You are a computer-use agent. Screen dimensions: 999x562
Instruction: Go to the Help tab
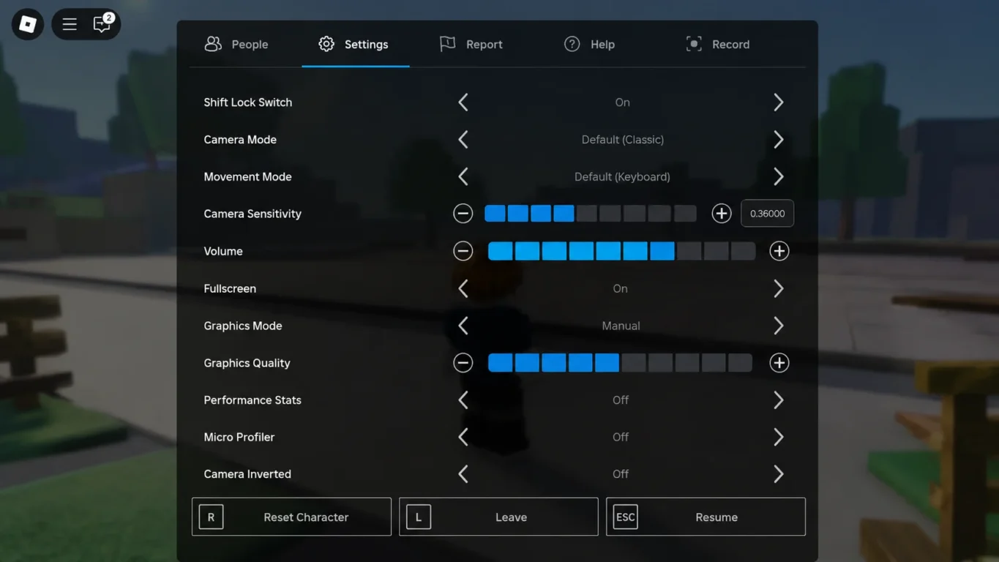(x=589, y=45)
